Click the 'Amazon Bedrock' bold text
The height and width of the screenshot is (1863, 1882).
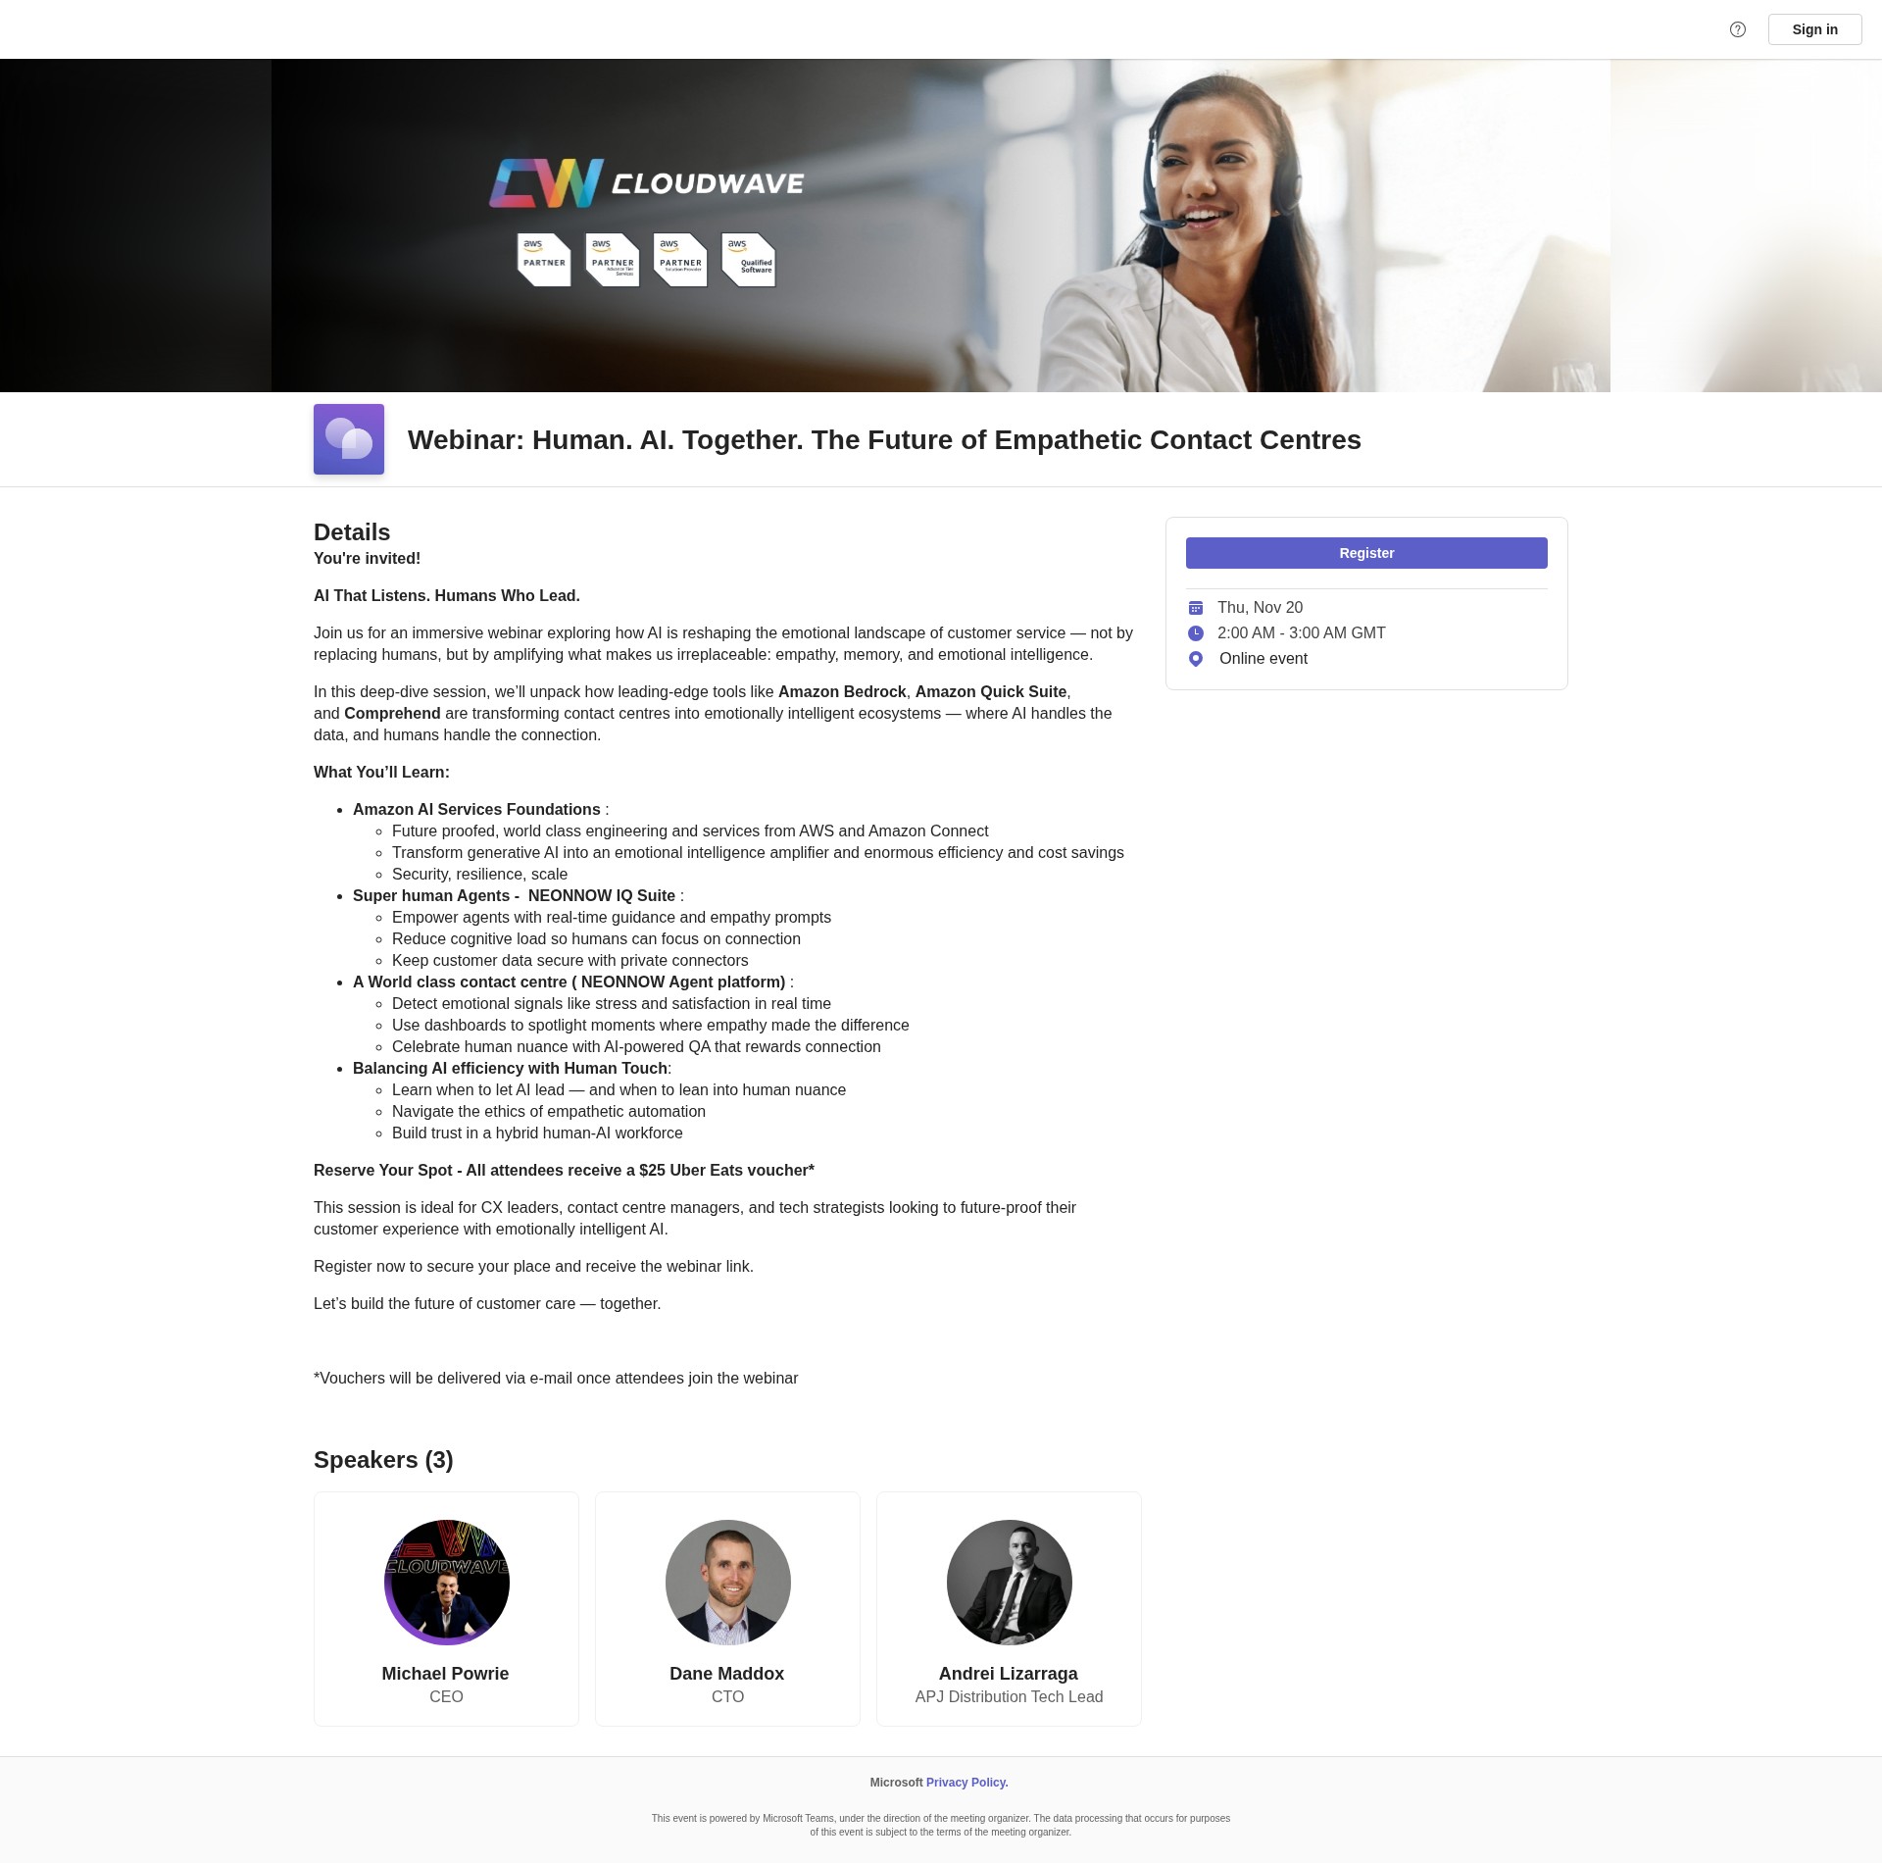point(842,692)
